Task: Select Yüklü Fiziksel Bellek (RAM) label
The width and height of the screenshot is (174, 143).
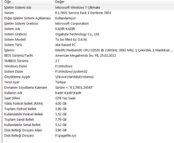Action: (x=23, y=104)
